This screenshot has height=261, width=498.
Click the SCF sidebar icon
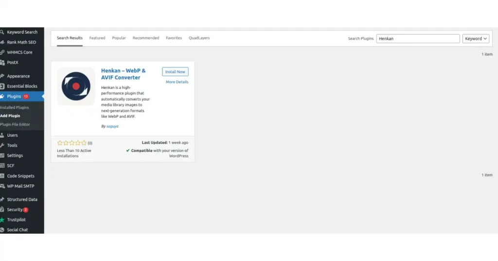point(2,165)
